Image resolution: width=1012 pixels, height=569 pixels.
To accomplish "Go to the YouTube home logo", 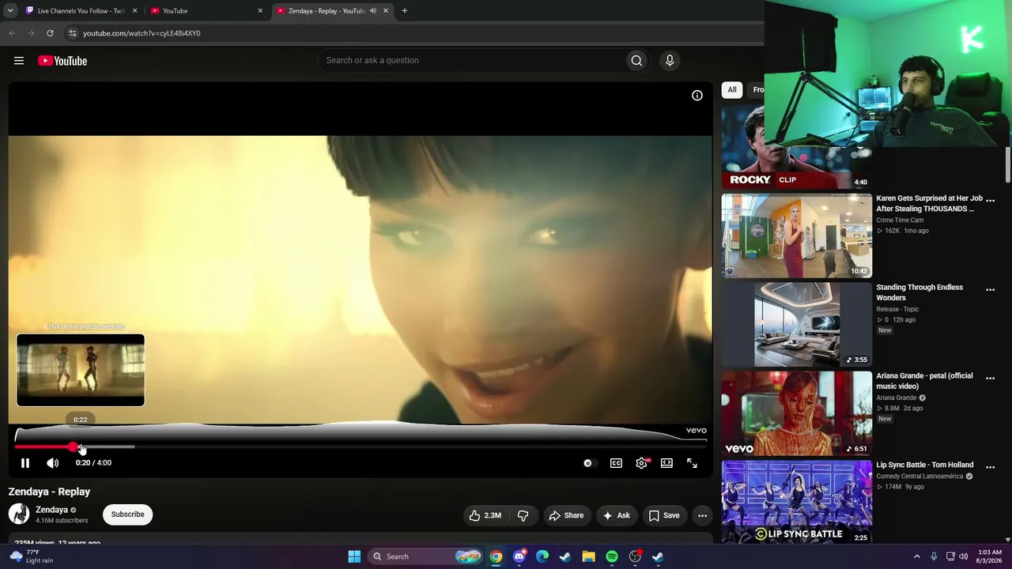I will coord(62,61).
